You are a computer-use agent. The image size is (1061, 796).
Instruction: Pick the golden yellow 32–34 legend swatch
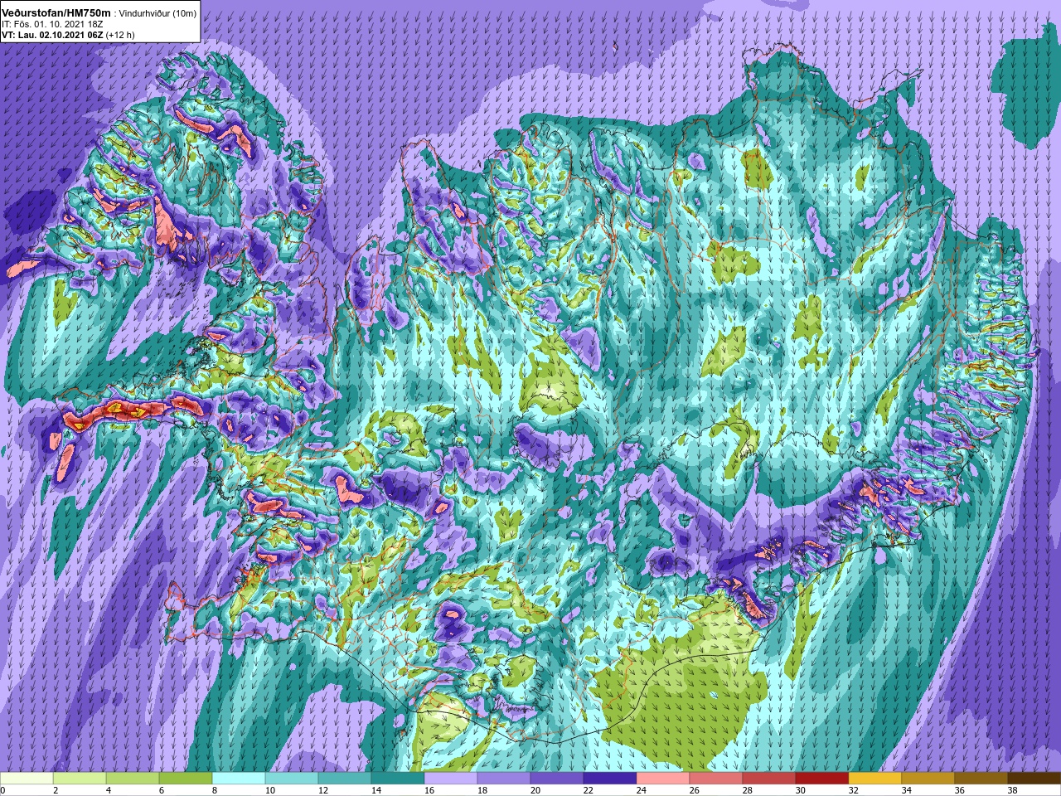pyautogui.click(x=875, y=779)
